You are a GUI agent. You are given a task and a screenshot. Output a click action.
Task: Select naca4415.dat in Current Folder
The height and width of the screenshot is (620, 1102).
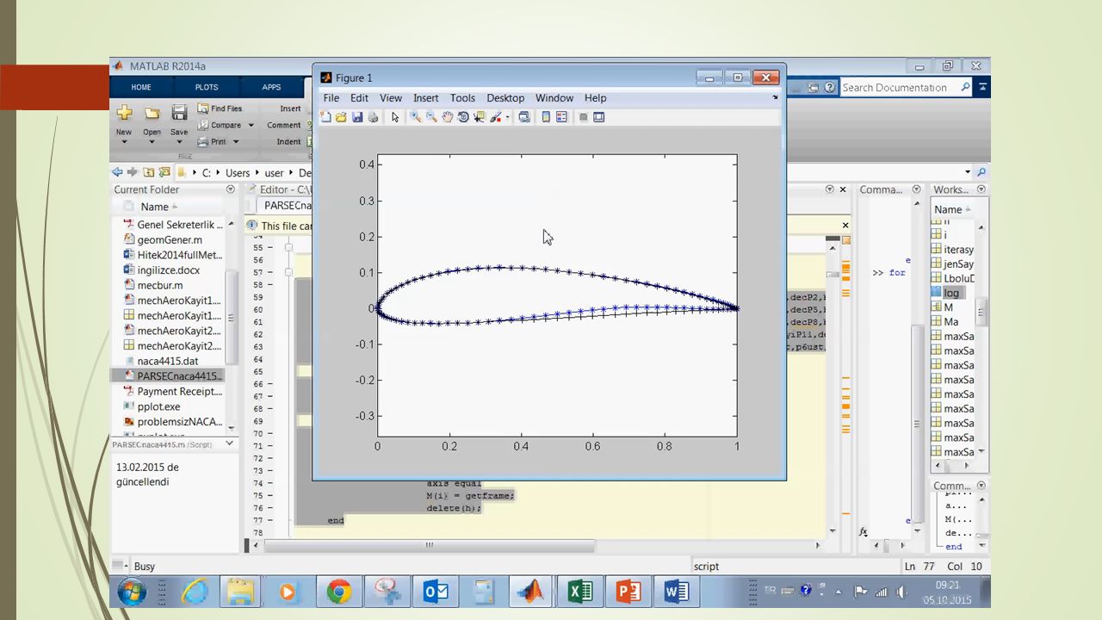pos(169,361)
